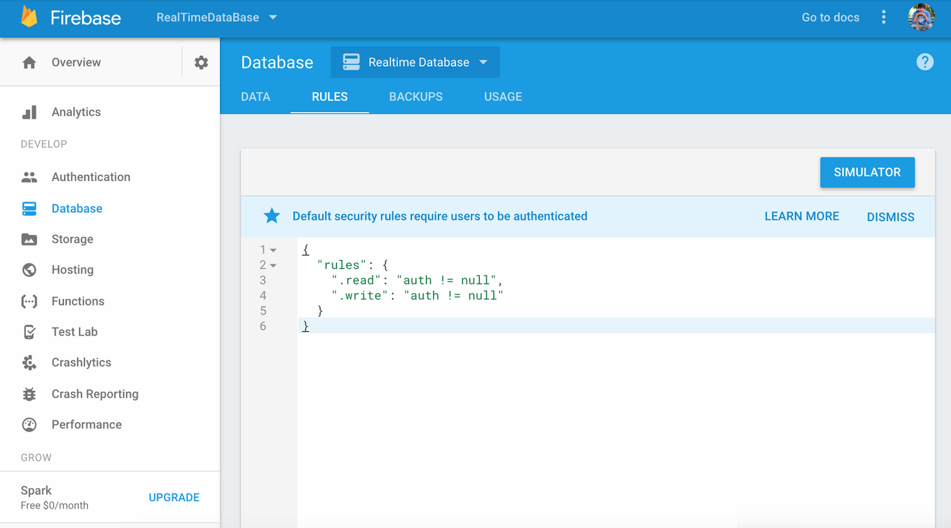
Task: Click the project settings gear
Action: click(x=200, y=62)
